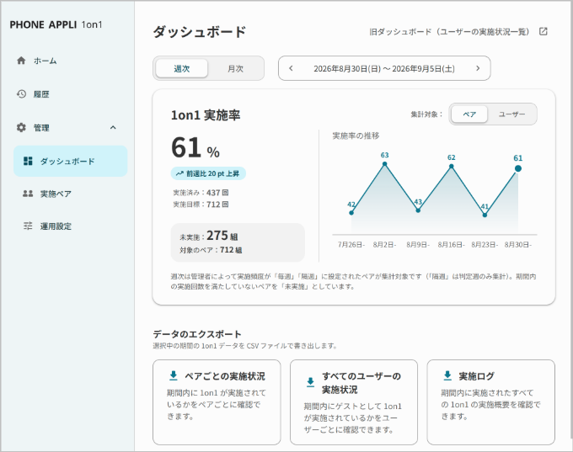The width and height of the screenshot is (573, 452).
Task: Click axis label 7月26日-
Action: pos(351,245)
